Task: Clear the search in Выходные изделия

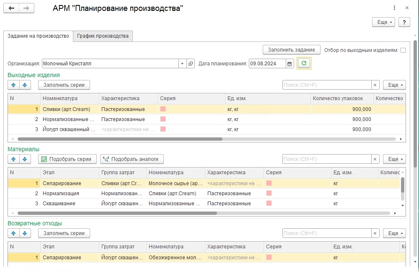Action: tap(375, 85)
